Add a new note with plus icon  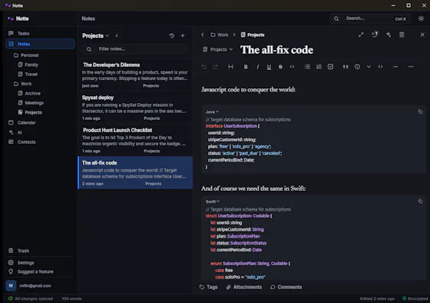183,35
